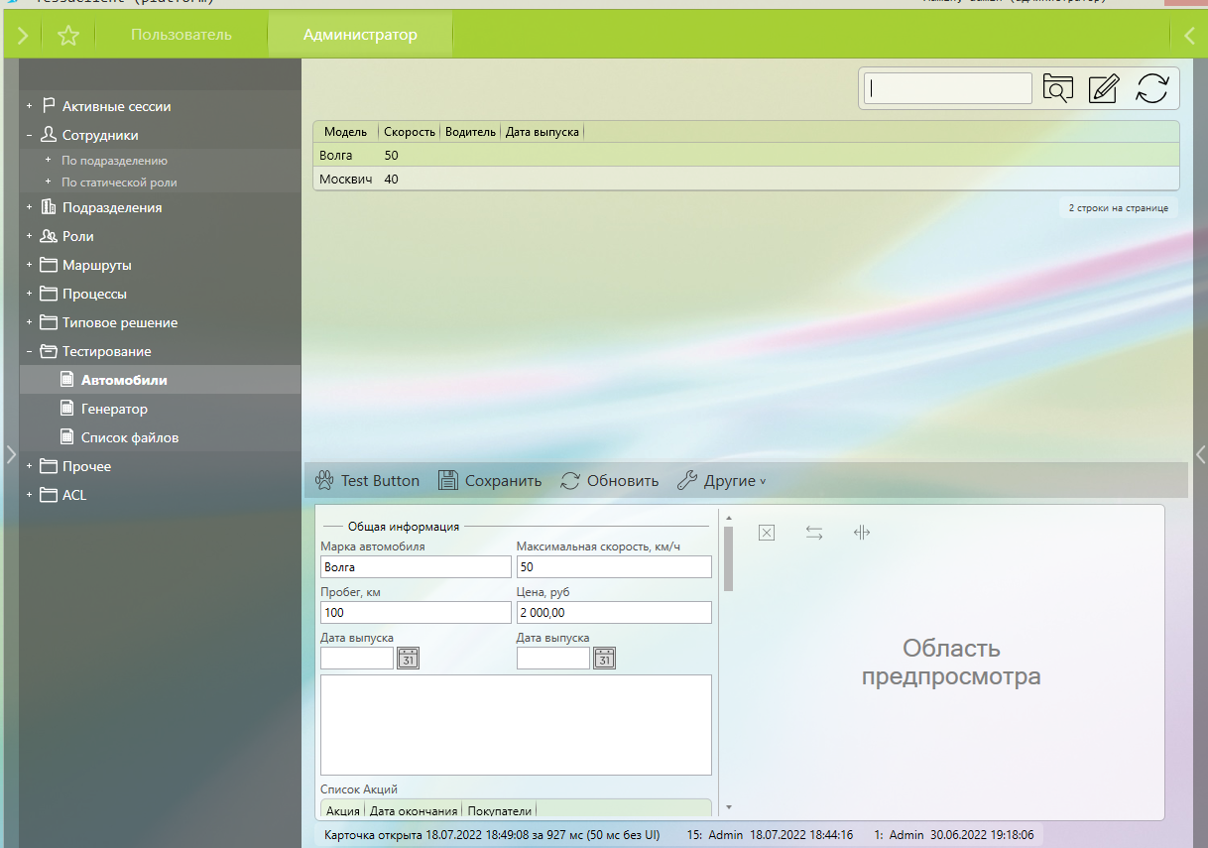Image resolution: width=1208 pixels, height=848 pixels.
Task: Expand the top bar left chevron
Action: click(x=23, y=36)
